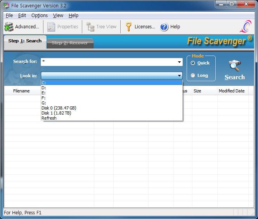Screen dimensions: 258x219
Task: Open the Edit menu
Action: point(22,16)
